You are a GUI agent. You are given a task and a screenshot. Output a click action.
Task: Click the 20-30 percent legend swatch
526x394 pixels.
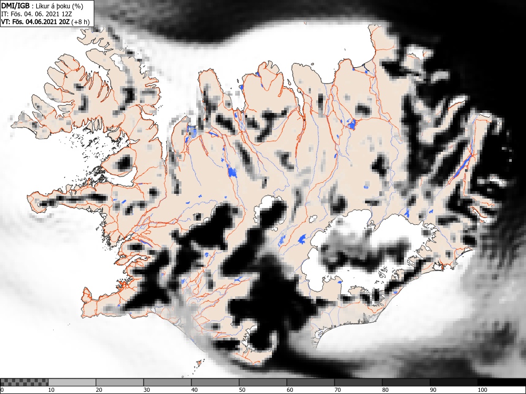click(120, 382)
